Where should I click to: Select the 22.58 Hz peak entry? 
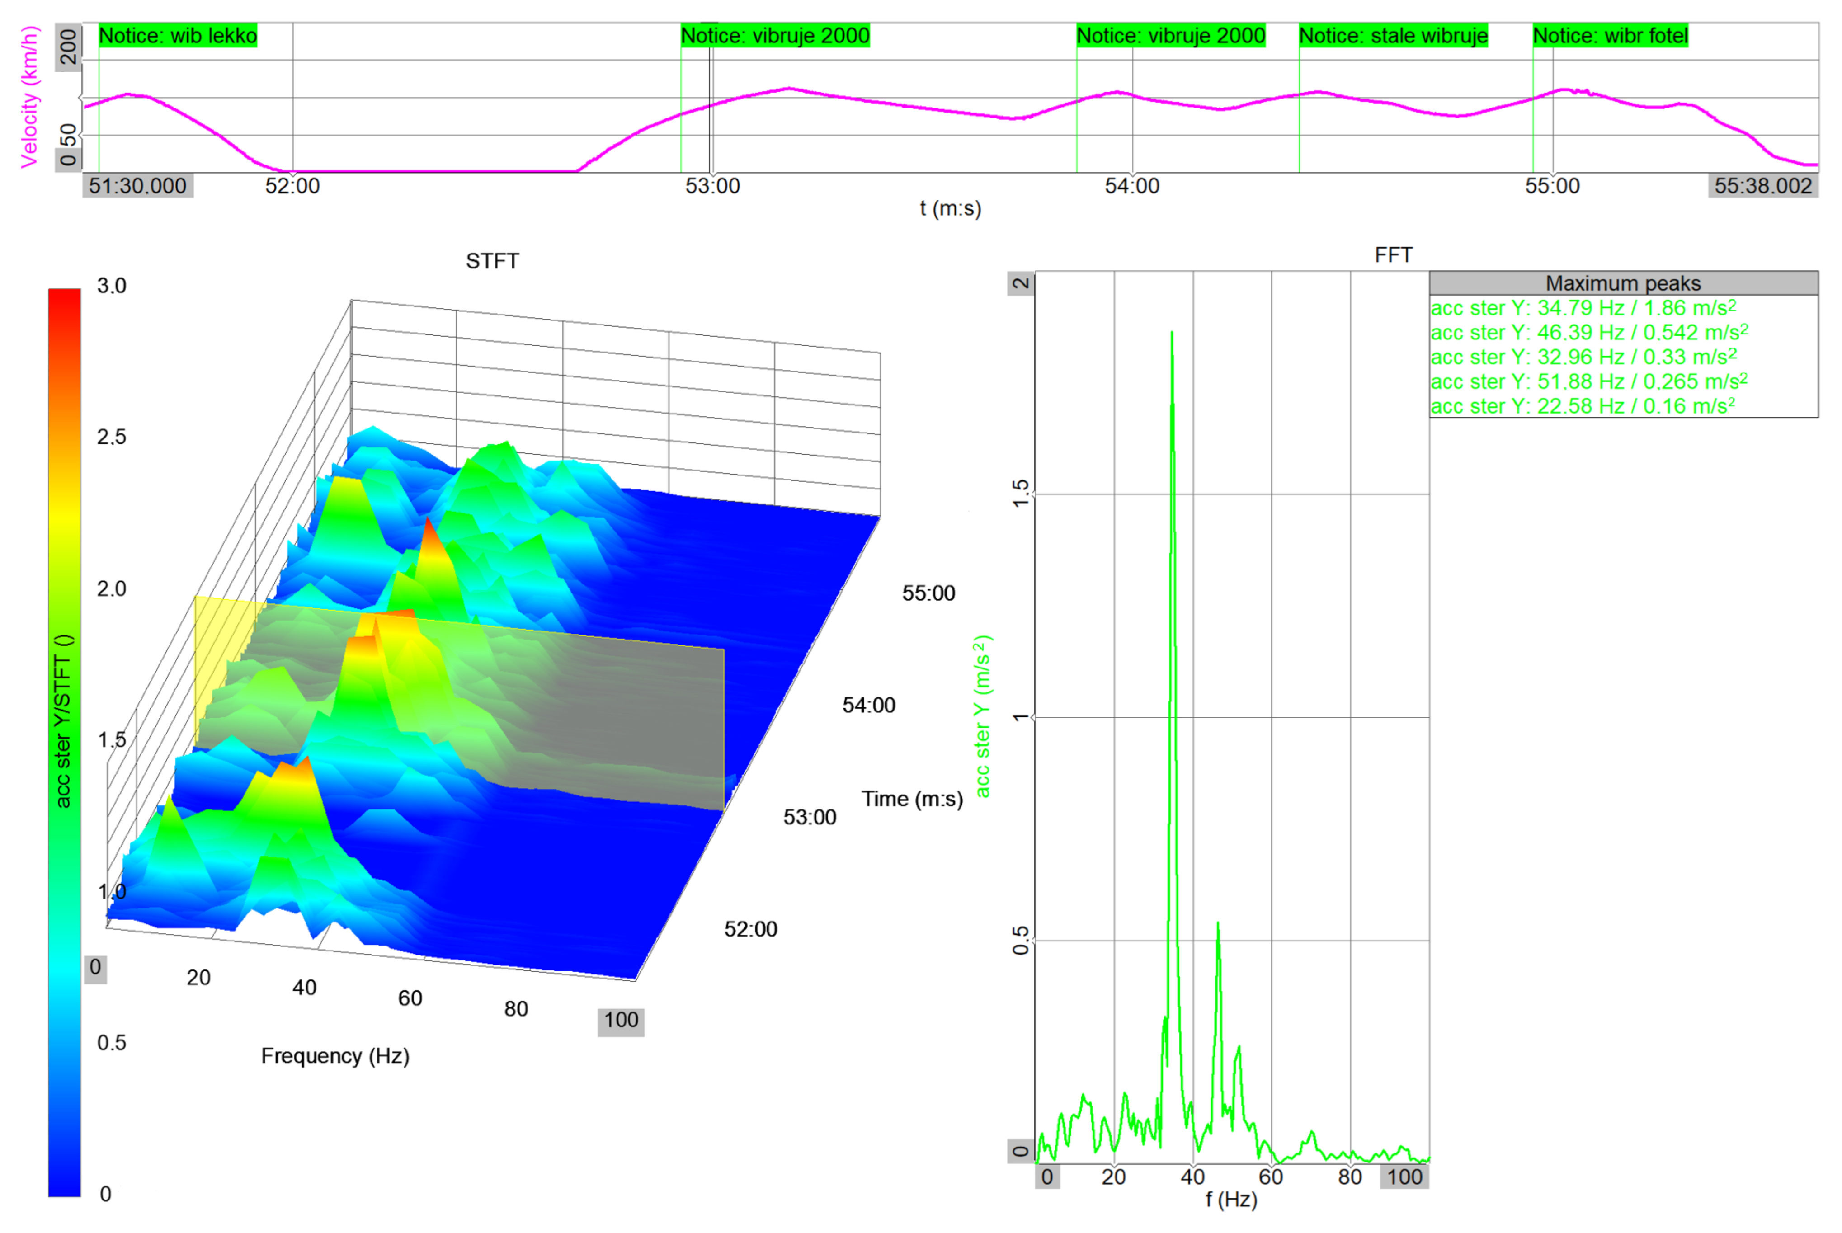(x=1583, y=406)
